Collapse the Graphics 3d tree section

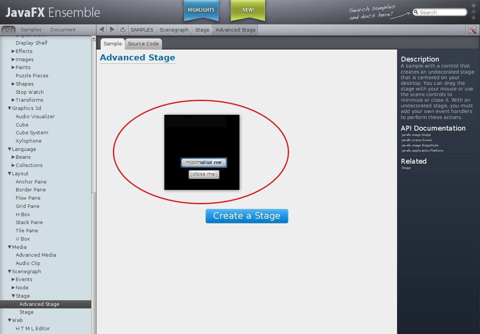pyautogui.click(x=10, y=108)
